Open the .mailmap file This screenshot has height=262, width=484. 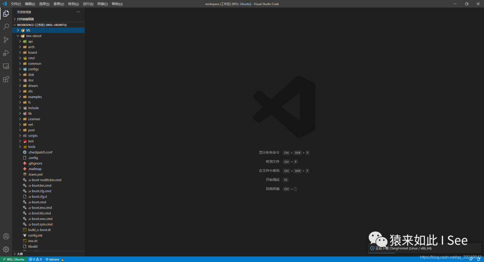(x=48, y=169)
